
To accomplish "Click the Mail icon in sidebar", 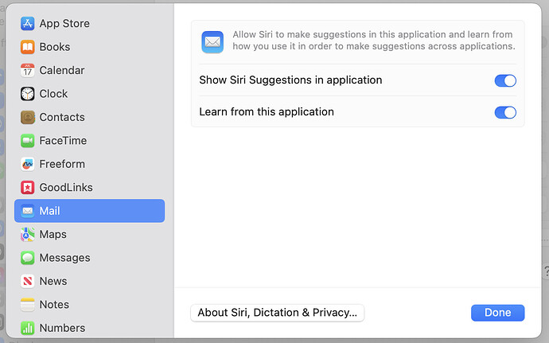I will (27, 211).
